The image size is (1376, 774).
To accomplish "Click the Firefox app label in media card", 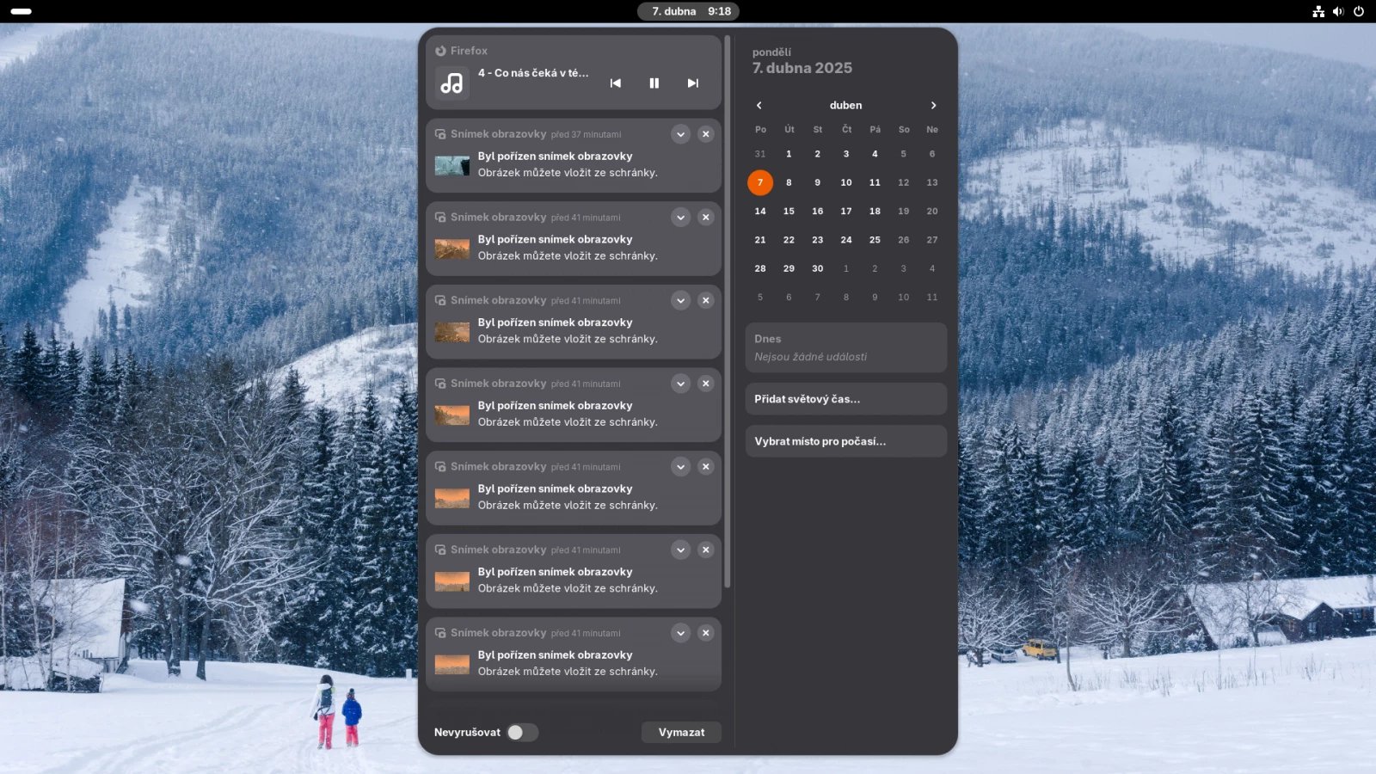I will point(469,51).
